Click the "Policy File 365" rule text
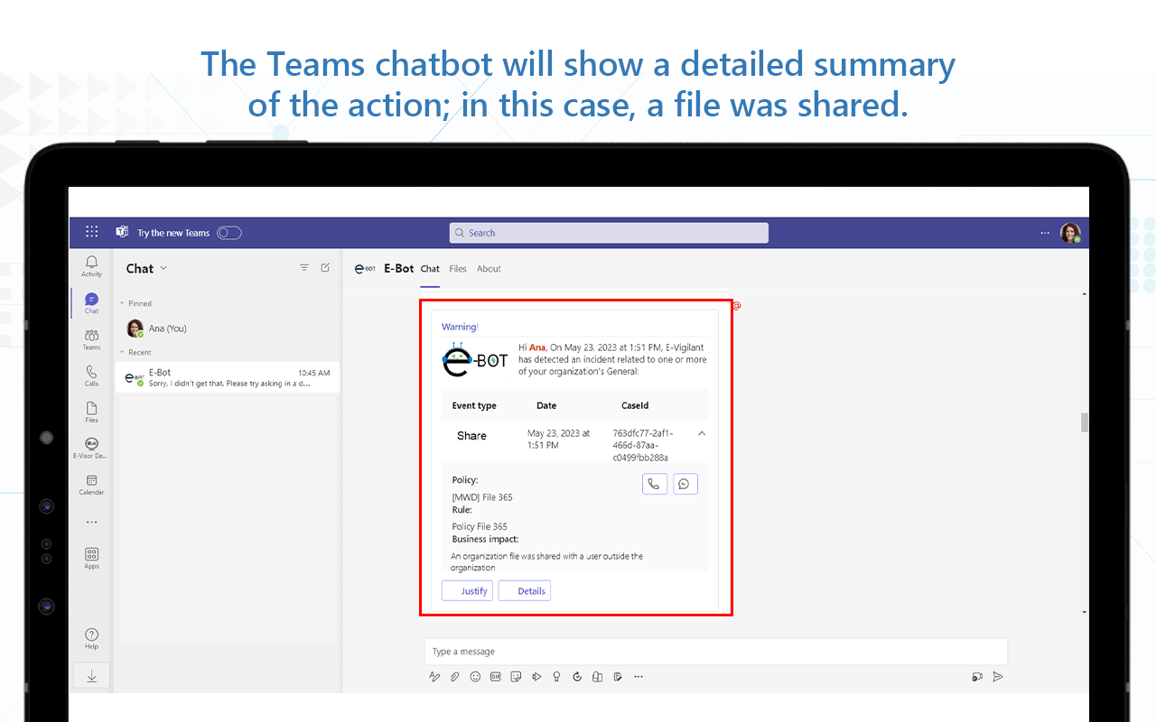Image resolution: width=1156 pixels, height=722 pixels. click(x=480, y=526)
